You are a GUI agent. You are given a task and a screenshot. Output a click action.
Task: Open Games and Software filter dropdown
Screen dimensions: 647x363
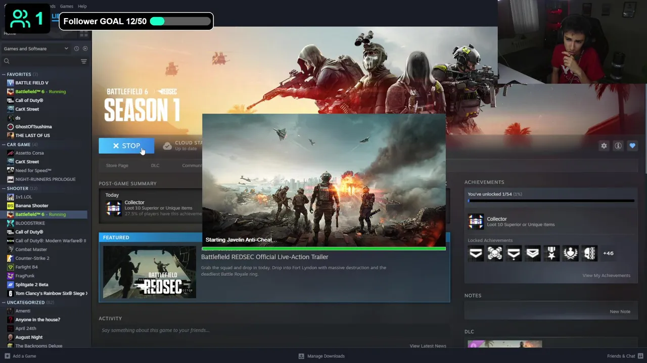(x=36, y=48)
